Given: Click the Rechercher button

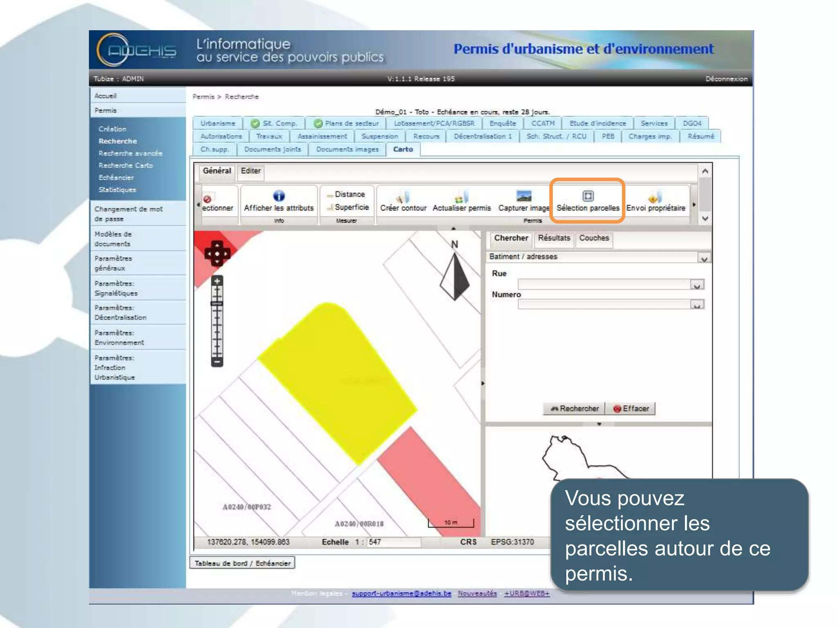Looking at the screenshot, I should click(574, 408).
